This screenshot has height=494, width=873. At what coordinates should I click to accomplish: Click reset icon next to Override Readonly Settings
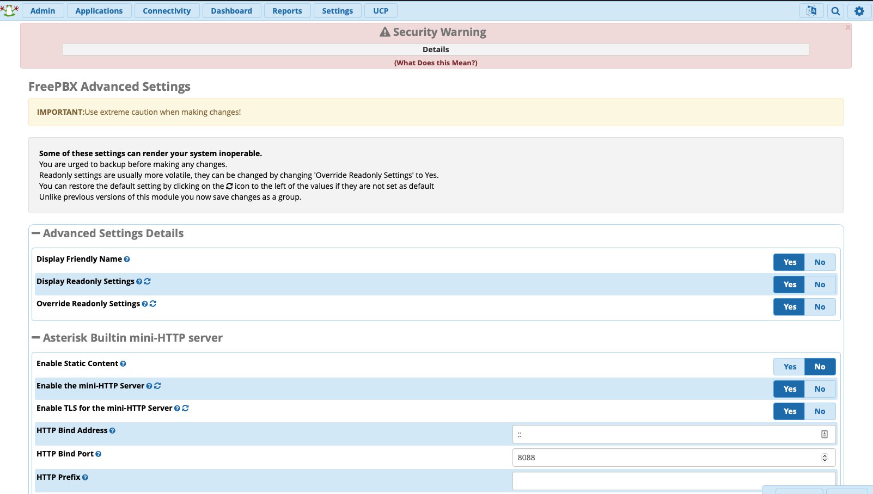(x=153, y=304)
